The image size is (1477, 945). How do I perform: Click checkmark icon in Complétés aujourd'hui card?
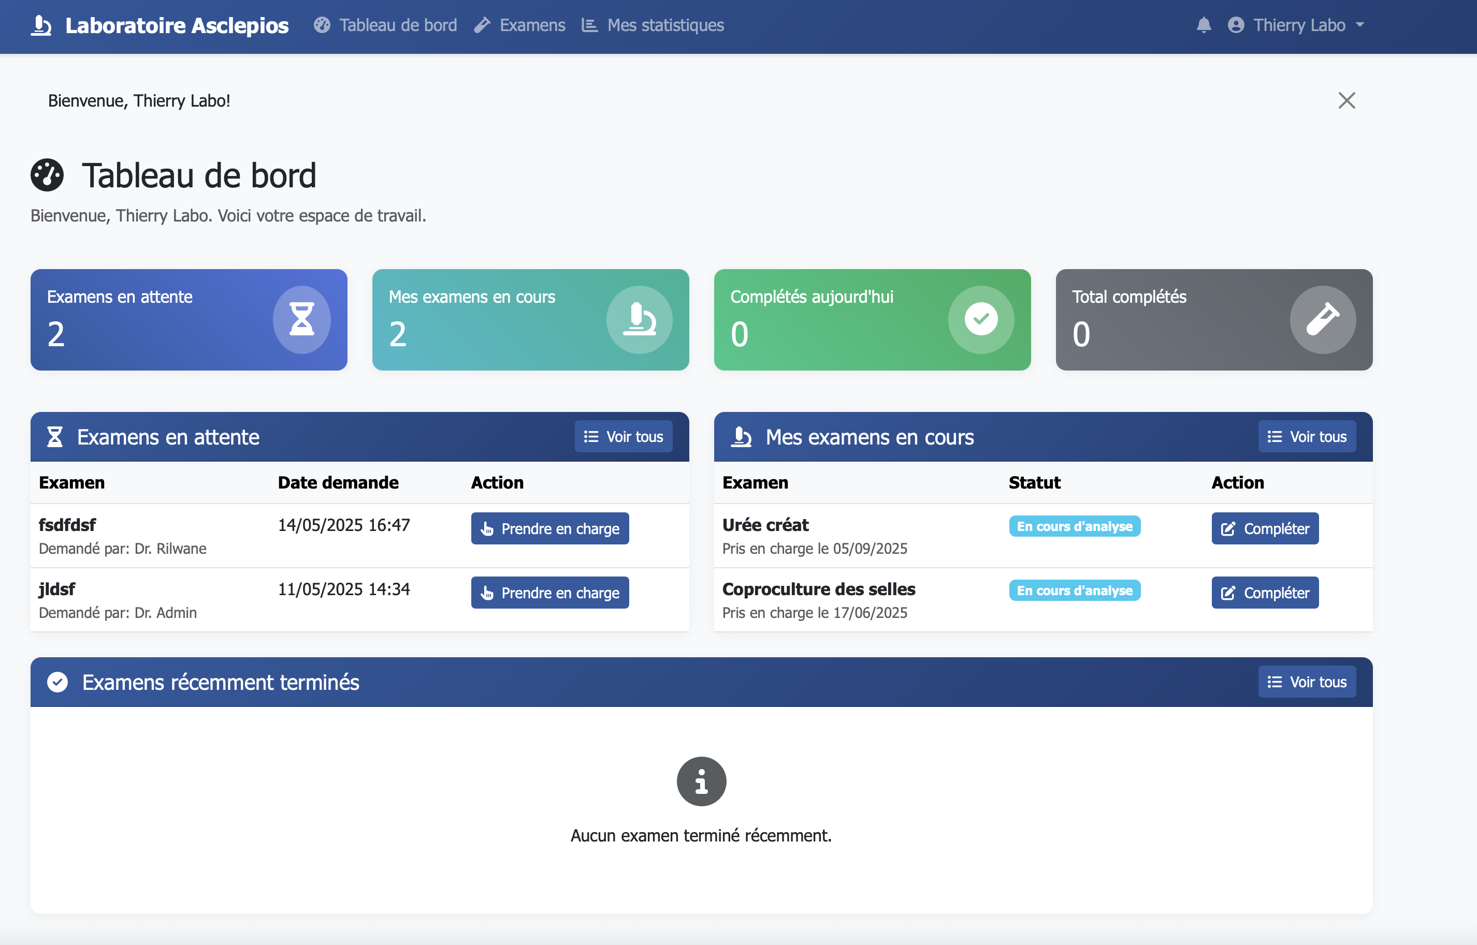(x=980, y=319)
